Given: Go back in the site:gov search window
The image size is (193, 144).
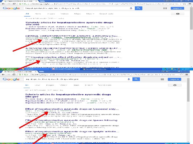Looking at the screenshot, I should (3, 74).
